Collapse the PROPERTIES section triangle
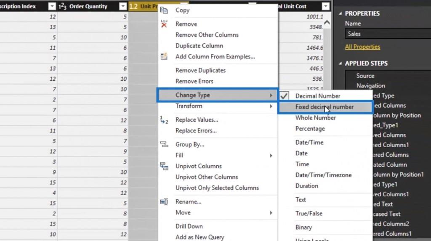The width and height of the screenshot is (431, 241). 340,13
